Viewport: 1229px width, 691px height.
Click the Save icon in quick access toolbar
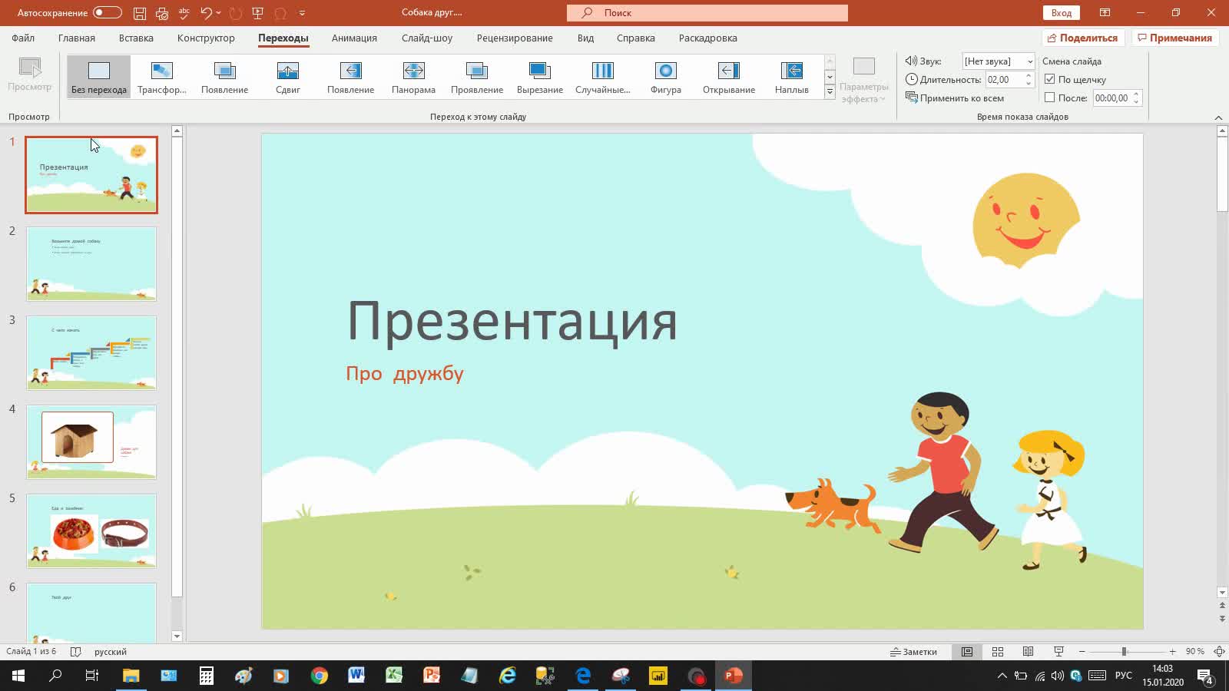[140, 13]
